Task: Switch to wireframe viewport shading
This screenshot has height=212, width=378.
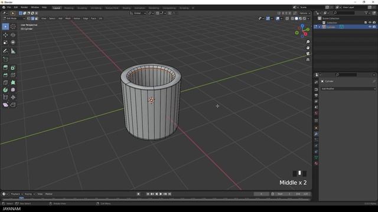Action: pyautogui.click(x=292, y=18)
